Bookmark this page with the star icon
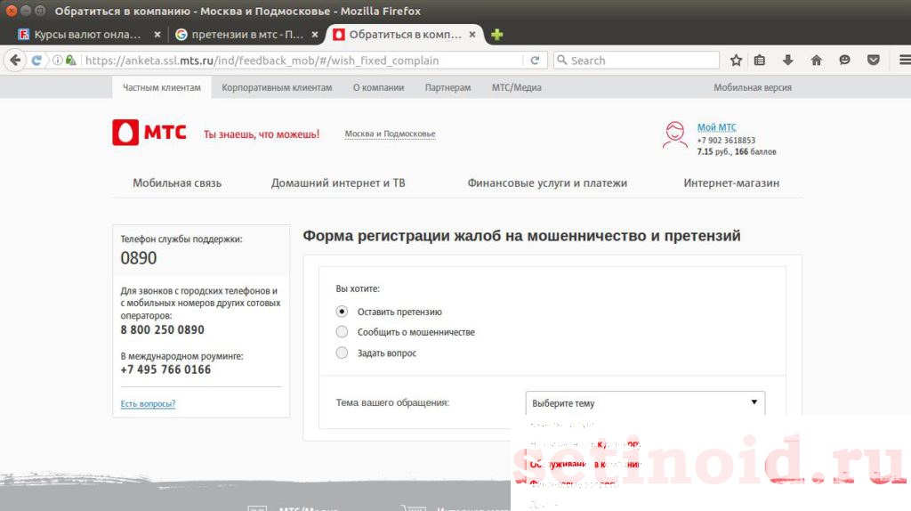 pyautogui.click(x=736, y=60)
